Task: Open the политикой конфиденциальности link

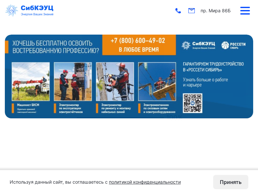Action: [x=145, y=182]
